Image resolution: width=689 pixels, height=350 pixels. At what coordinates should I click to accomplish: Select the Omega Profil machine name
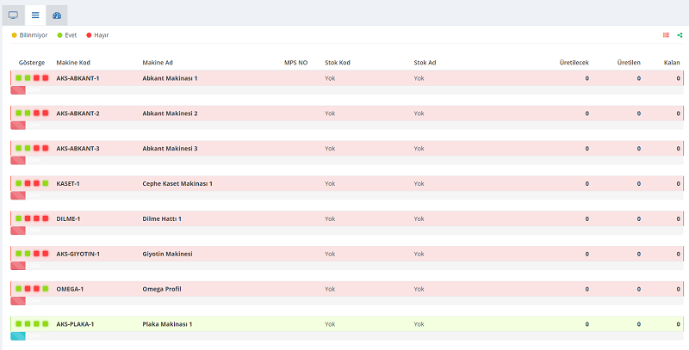[161, 289]
